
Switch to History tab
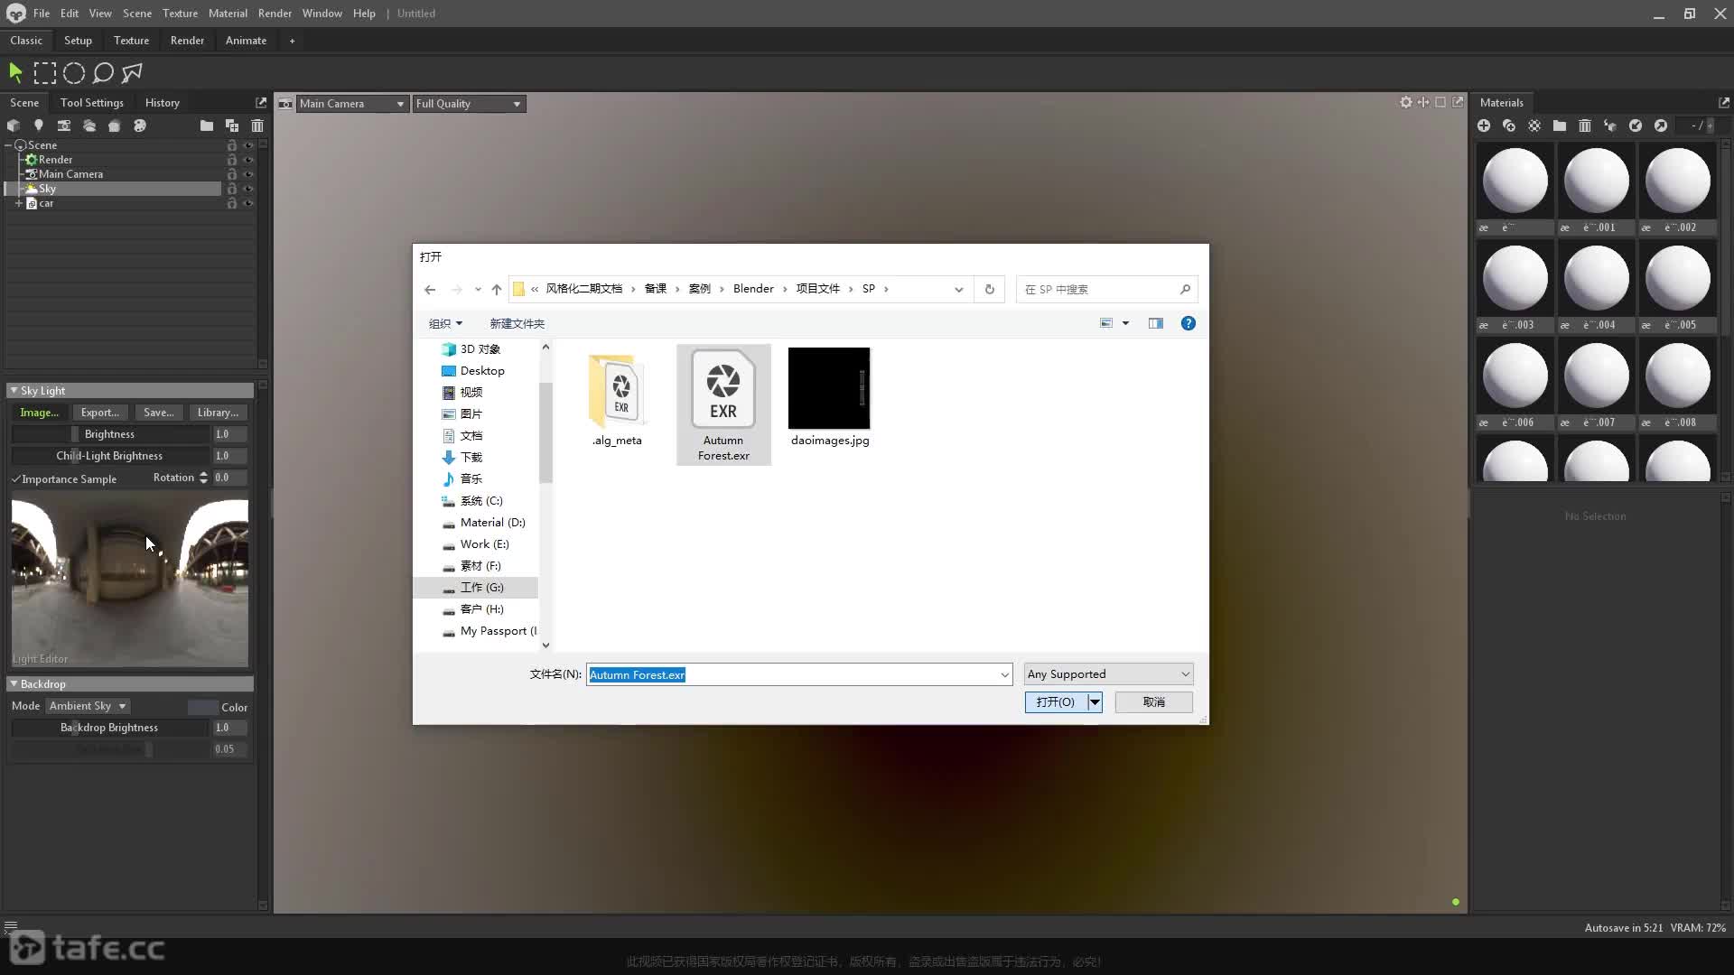click(163, 103)
